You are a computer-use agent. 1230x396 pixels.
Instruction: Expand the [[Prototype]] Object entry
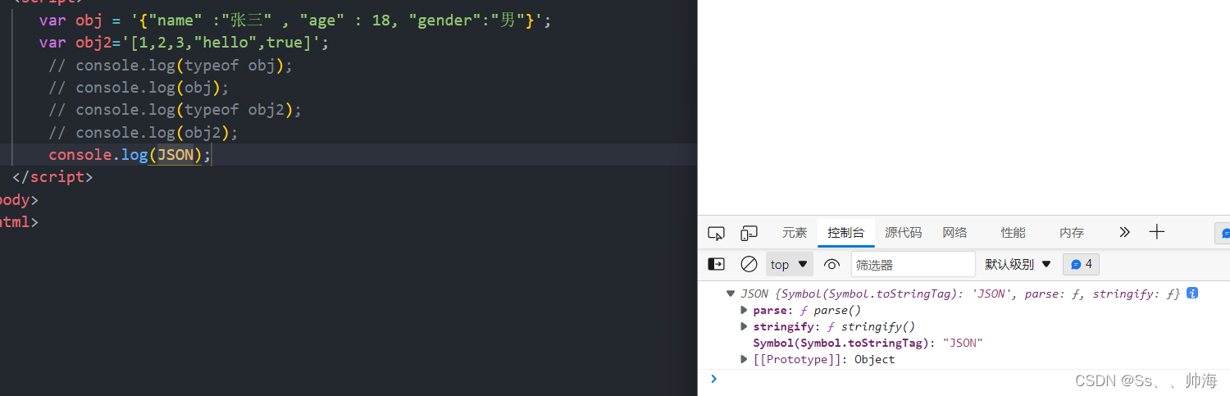coord(745,359)
